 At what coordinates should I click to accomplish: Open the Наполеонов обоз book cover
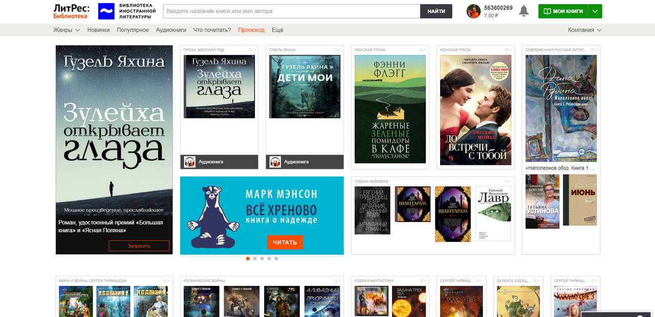point(561,109)
